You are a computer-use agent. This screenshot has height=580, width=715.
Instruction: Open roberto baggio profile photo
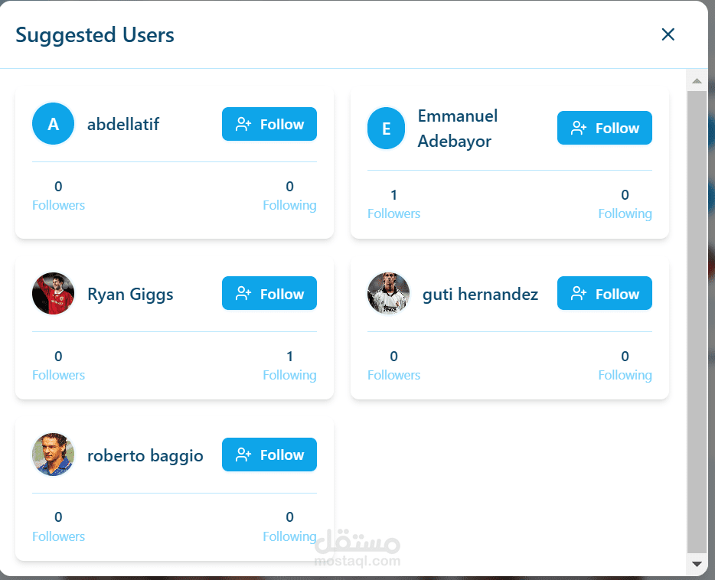point(54,455)
